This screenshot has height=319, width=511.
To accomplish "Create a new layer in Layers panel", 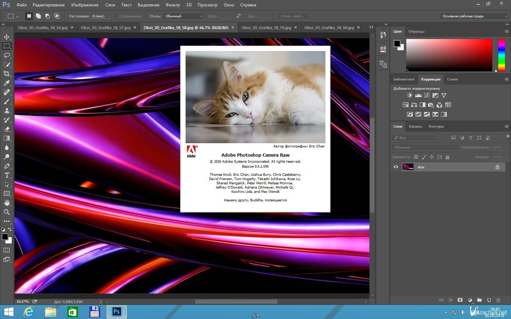I will coord(489,300).
